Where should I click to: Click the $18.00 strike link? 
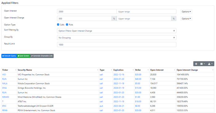coord(138,101)
